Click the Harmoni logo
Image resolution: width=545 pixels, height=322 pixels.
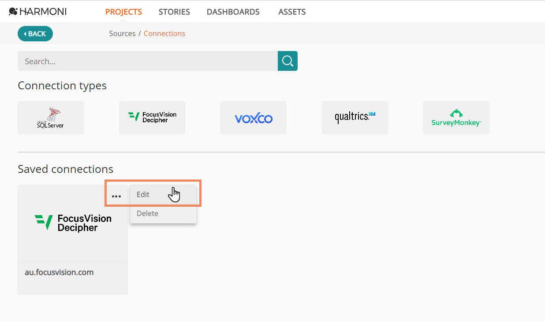point(38,12)
